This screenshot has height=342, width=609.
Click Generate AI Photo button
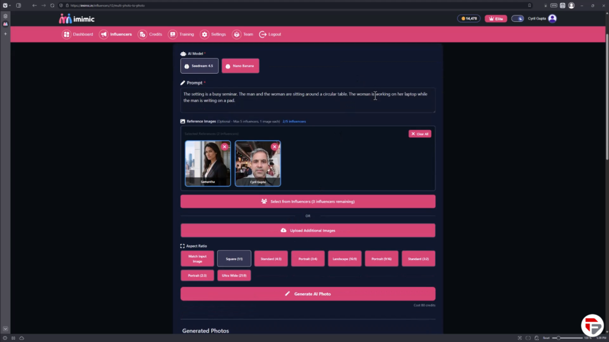tap(307, 293)
